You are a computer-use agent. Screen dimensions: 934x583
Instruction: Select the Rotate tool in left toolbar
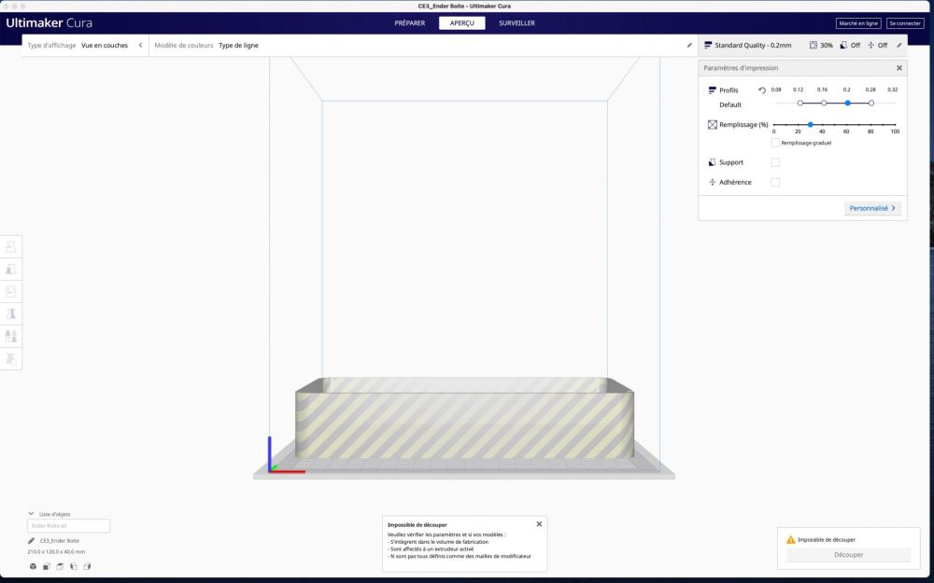click(10, 291)
